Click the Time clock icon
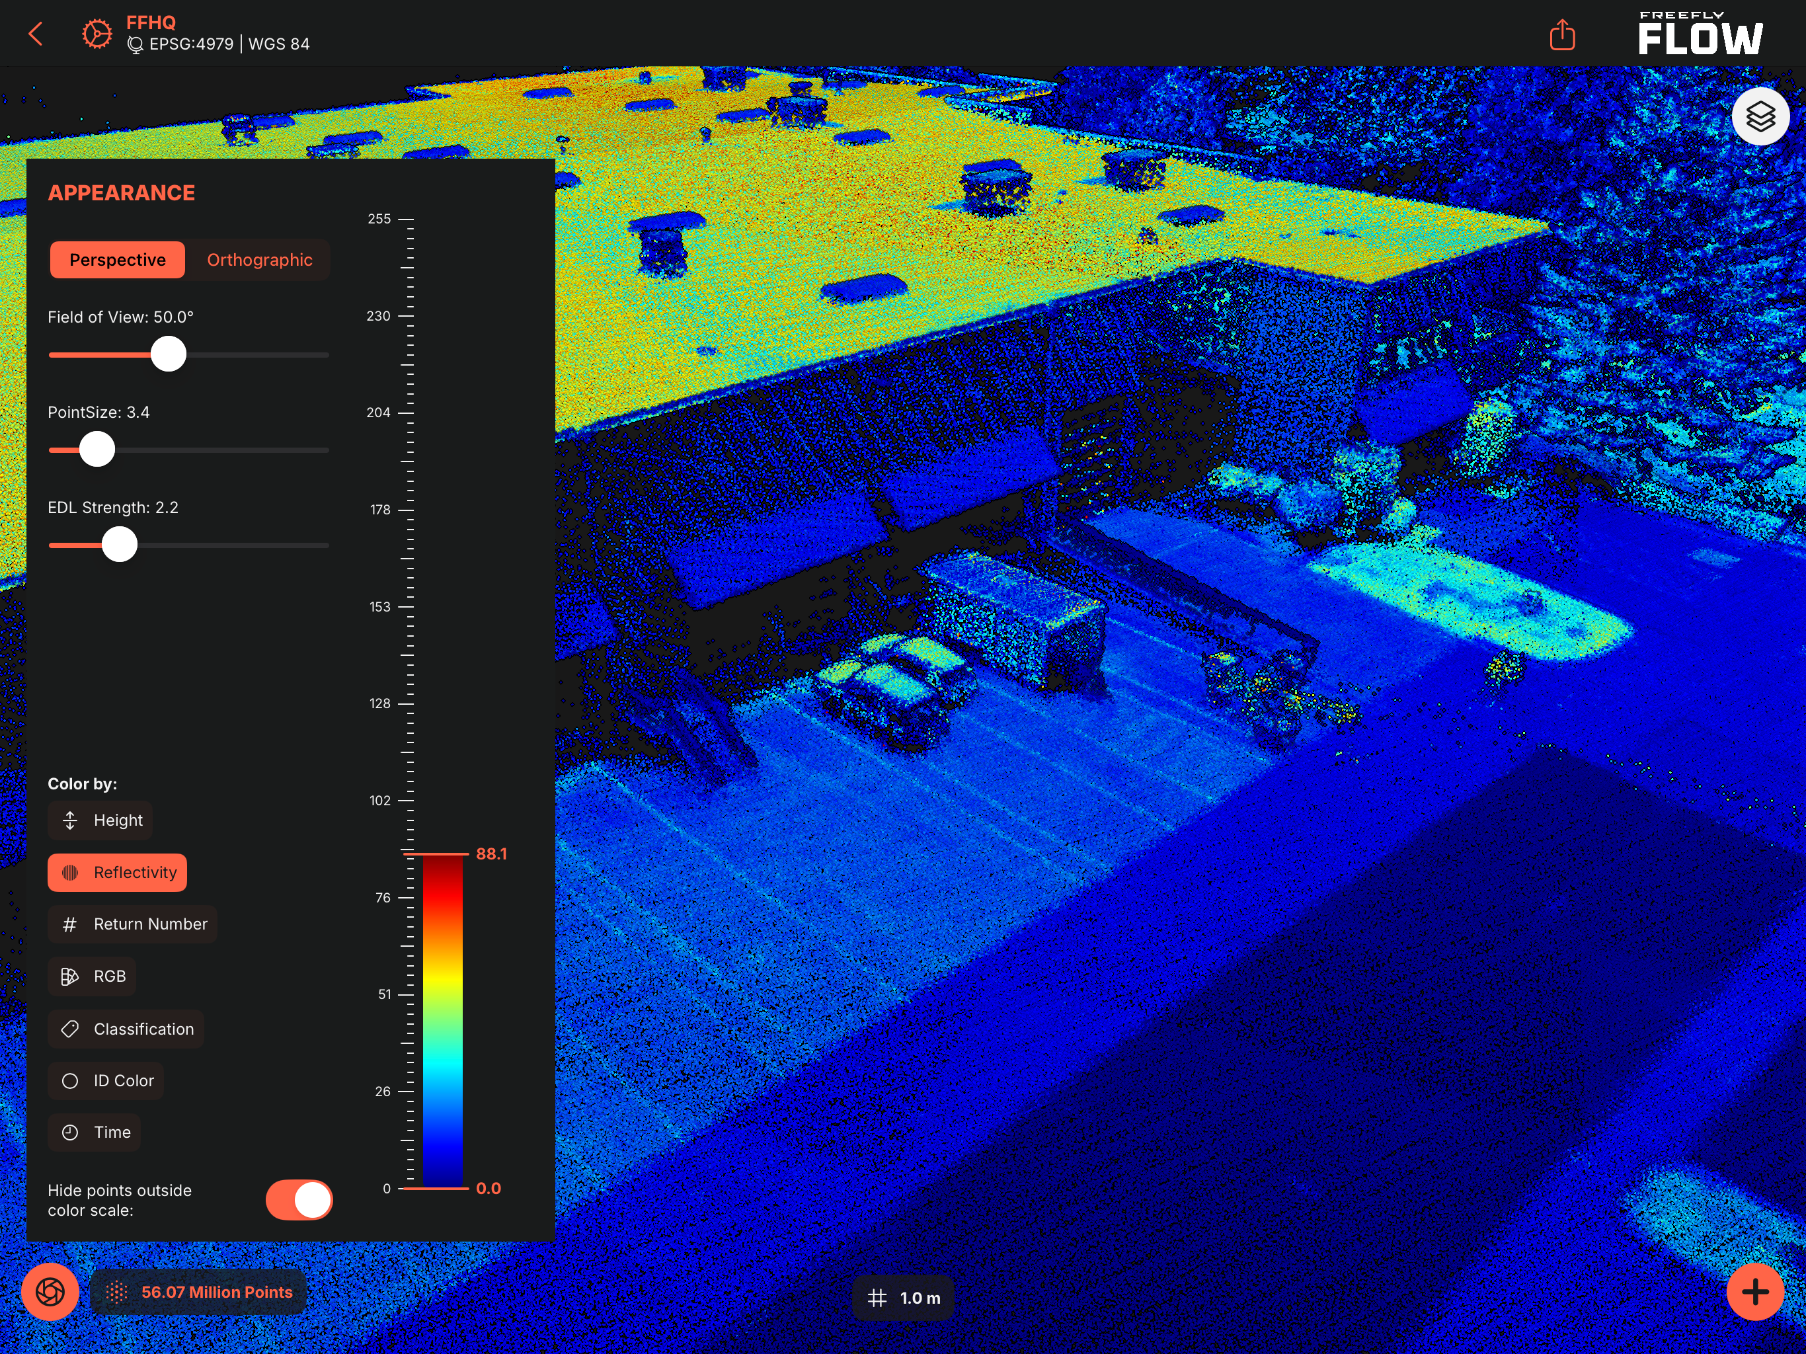This screenshot has width=1806, height=1354. [x=70, y=1133]
